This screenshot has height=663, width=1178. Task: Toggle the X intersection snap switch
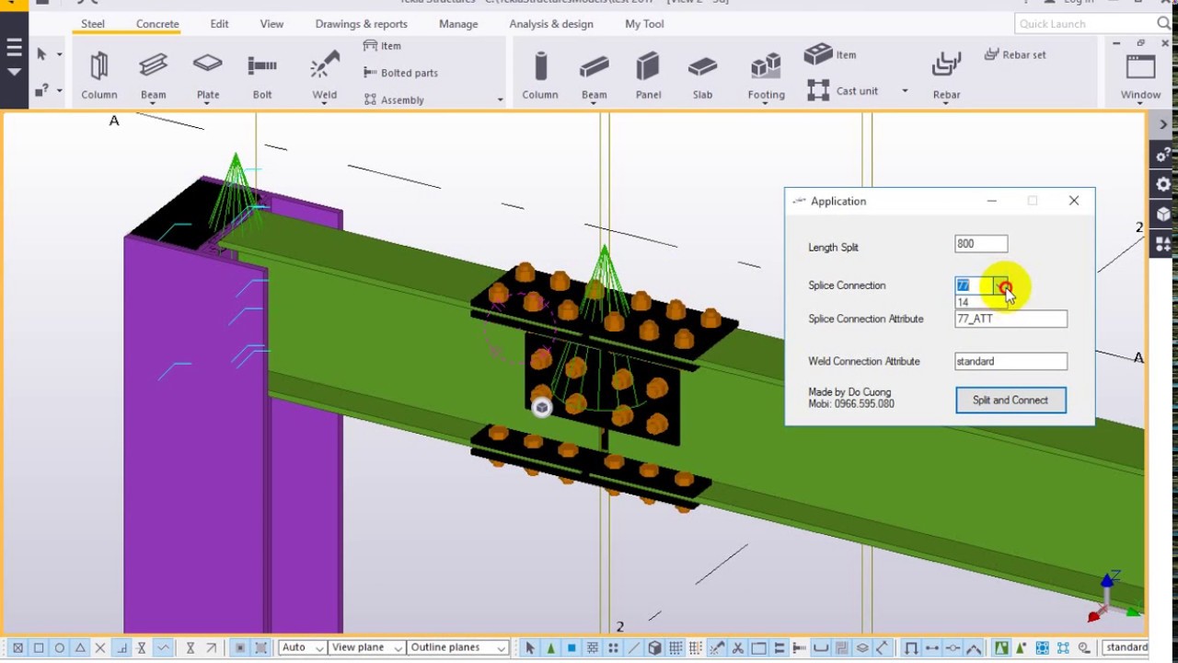101,647
